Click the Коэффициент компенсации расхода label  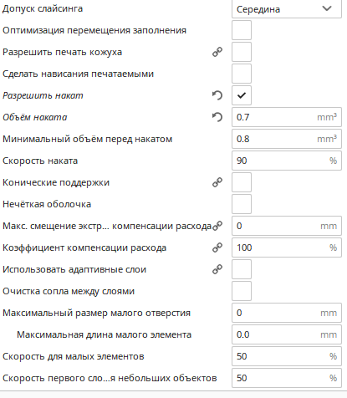[x=84, y=248]
